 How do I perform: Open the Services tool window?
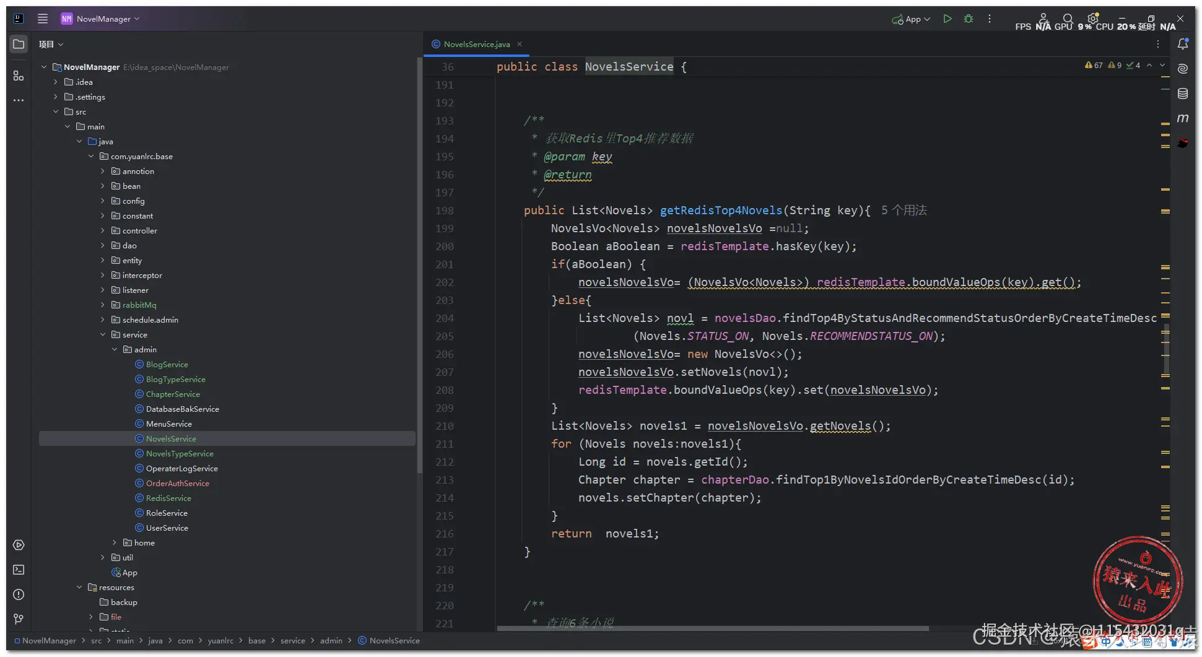click(x=19, y=545)
